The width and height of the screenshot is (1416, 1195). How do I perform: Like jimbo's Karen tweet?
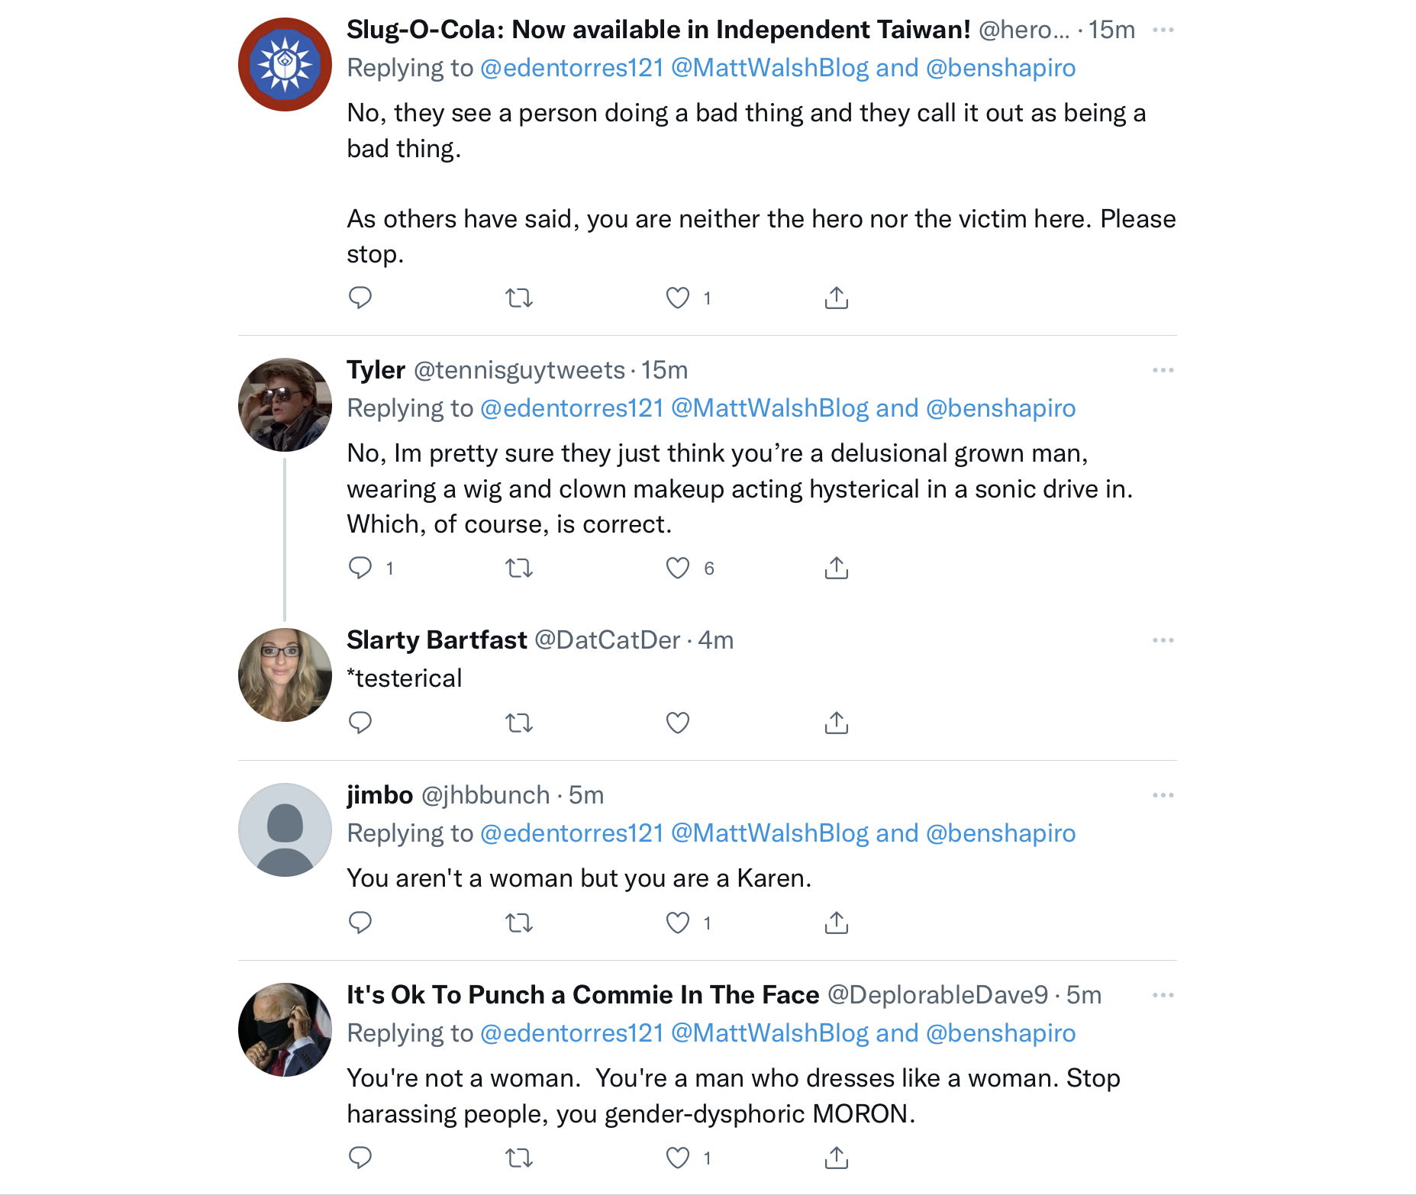coord(677,923)
